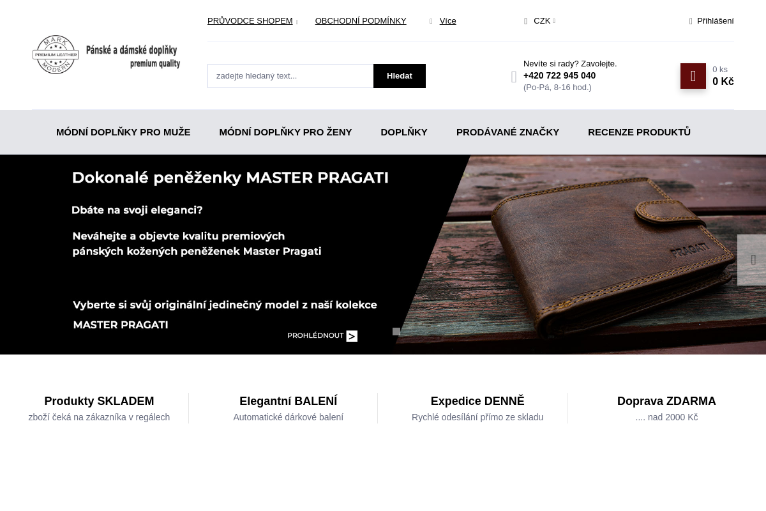
Task: Open the Doplňky category
Action: (x=404, y=132)
